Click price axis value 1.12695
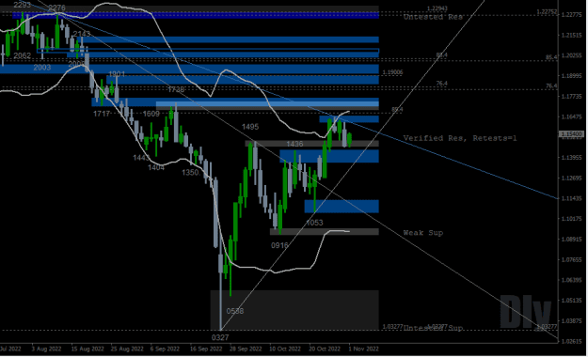588x357 pixels. click(571, 178)
